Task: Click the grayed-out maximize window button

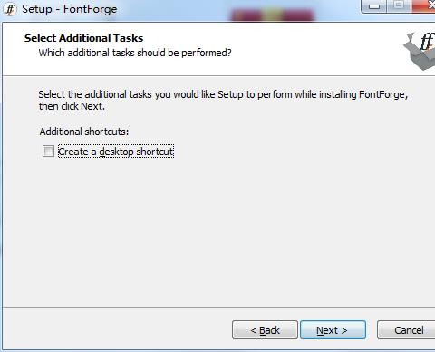Action: click(x=399, y=5)
